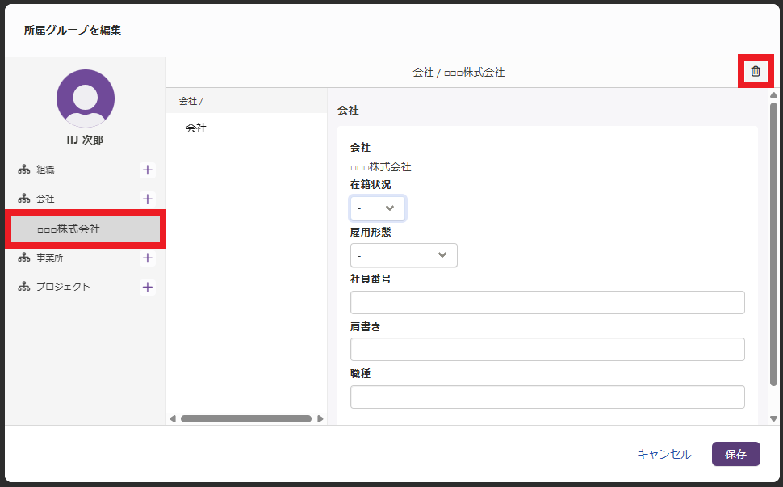783x487 pixels.
Task: Add a プロジェクト using plus icon
Action: pos(147,287)
